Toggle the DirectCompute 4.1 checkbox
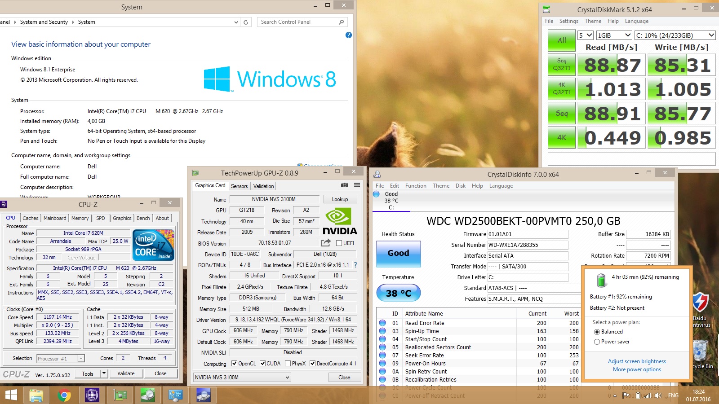 (312, 364)
